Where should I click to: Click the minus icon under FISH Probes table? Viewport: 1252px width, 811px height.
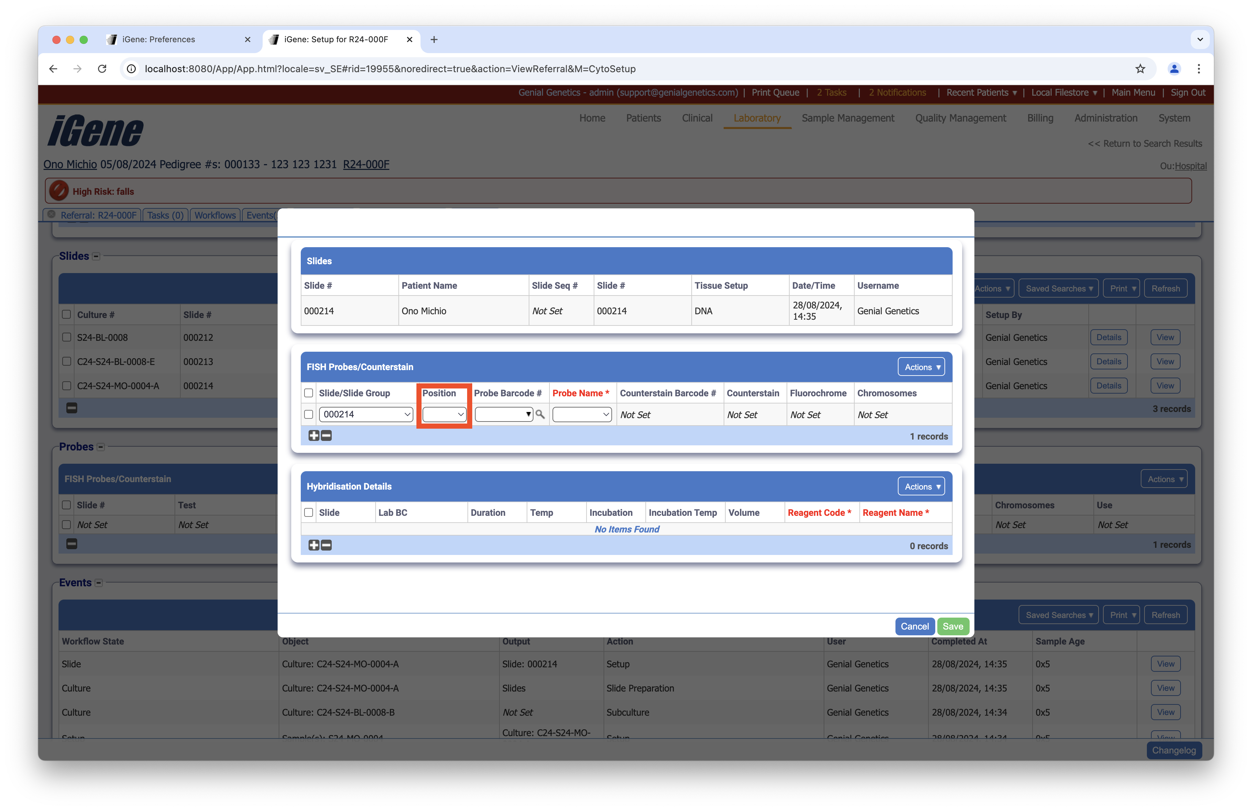tap(327, 436)
